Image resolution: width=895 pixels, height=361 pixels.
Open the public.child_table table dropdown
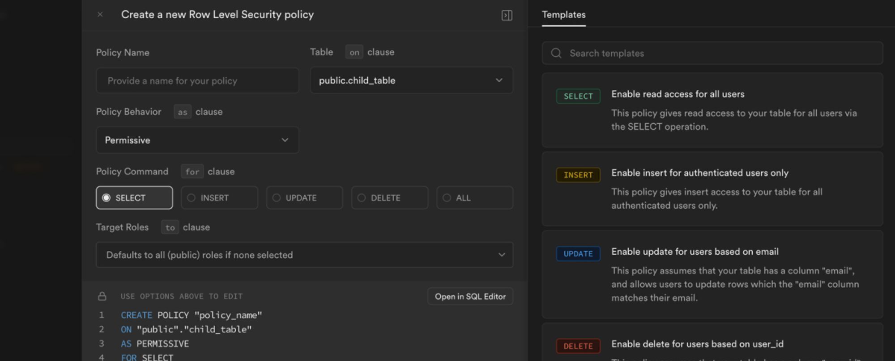(x=411, y=80)
